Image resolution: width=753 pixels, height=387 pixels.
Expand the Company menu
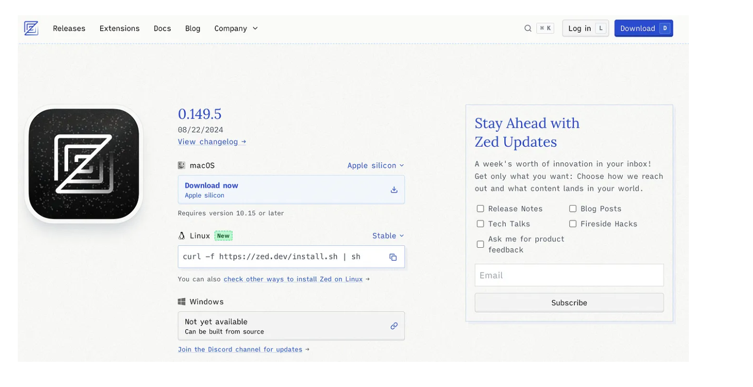(236, 28)
